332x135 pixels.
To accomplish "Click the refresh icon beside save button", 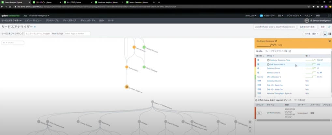I will pos(329,27).
